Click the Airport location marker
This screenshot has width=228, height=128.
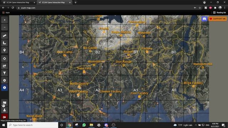pyautogui.click(x=128, y=55)
